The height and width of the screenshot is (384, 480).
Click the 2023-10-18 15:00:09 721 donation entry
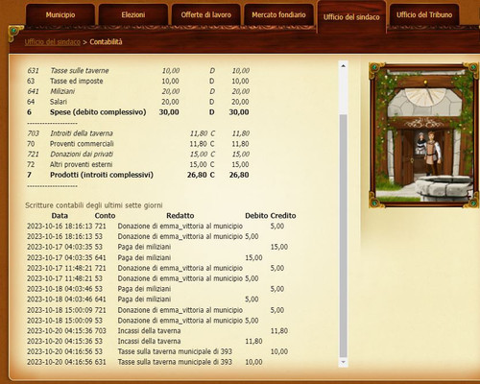point(156,310)
